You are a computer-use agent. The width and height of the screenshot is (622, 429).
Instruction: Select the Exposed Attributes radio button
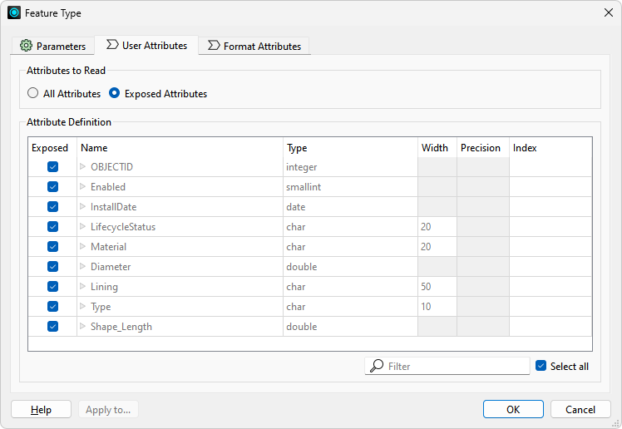[x=114, y=93]
